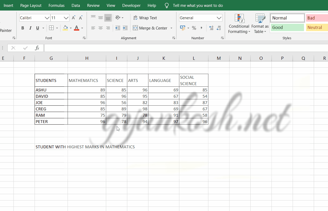The height and width of the screenshot is (211, 328).
Task: Switch to the Formulas tab
Action: click(x=56, y=5)
